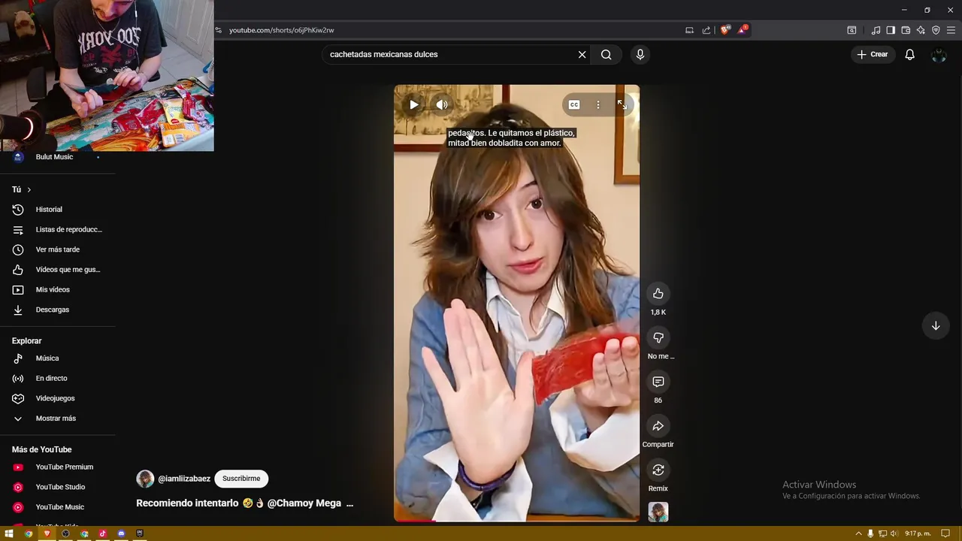Start voice search with microphone icon
Viewport: 962px width, 541px height.
tap(640, 54)
